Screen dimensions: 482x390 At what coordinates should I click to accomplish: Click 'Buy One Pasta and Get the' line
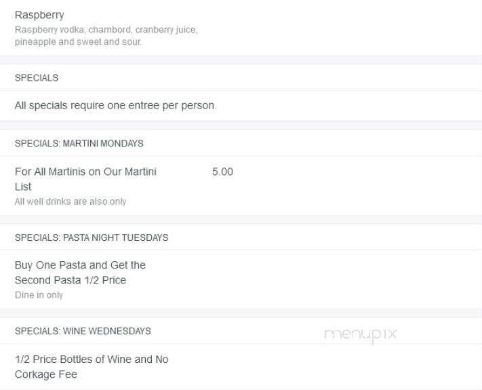(x=80, y=265)
